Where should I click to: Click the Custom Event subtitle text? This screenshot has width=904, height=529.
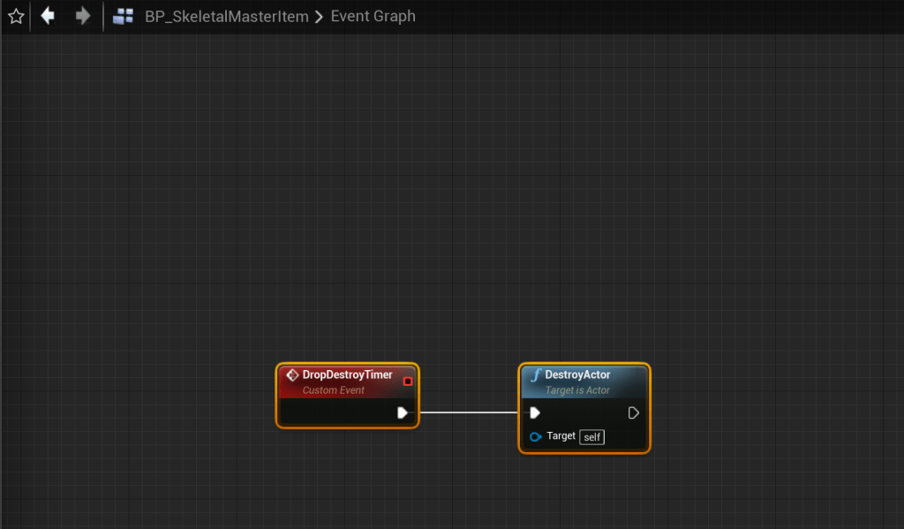coord(333,390)
